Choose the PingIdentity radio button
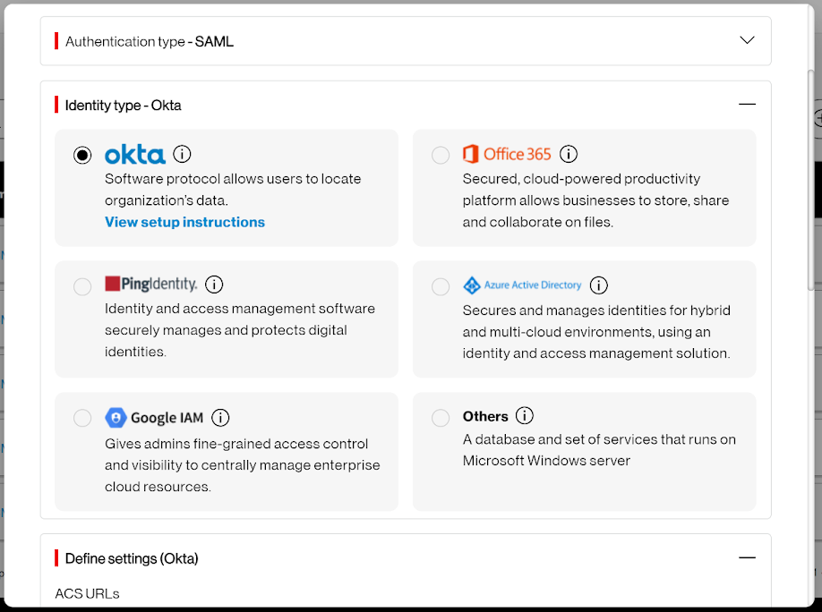 point(82,286)
